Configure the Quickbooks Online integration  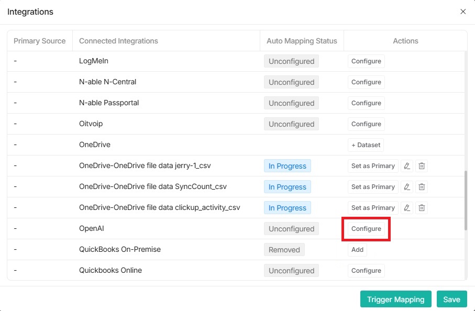point(366,270)
